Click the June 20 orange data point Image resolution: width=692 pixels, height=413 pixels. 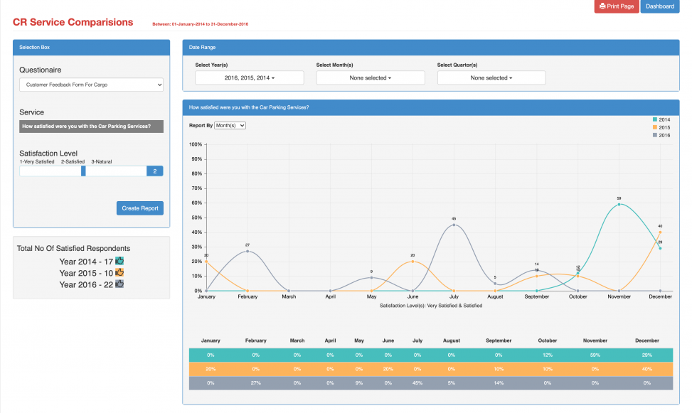(x=412, y=262)
